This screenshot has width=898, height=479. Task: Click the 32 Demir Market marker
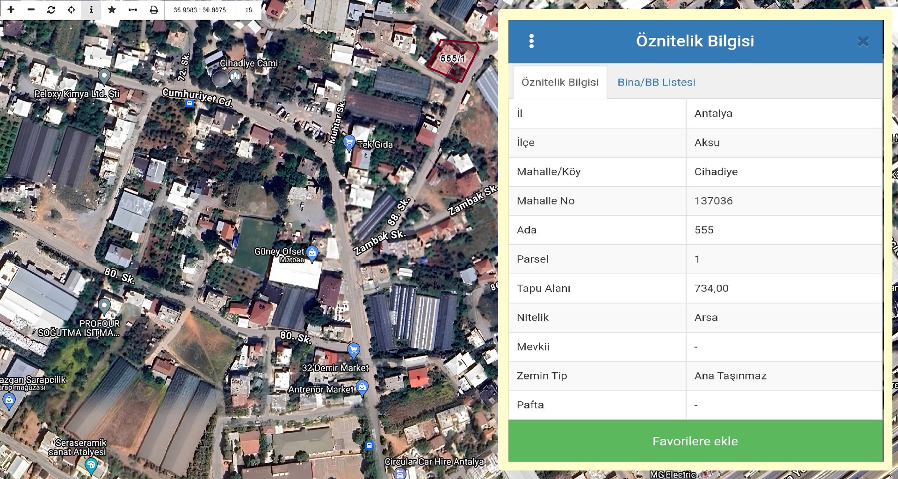354,349
